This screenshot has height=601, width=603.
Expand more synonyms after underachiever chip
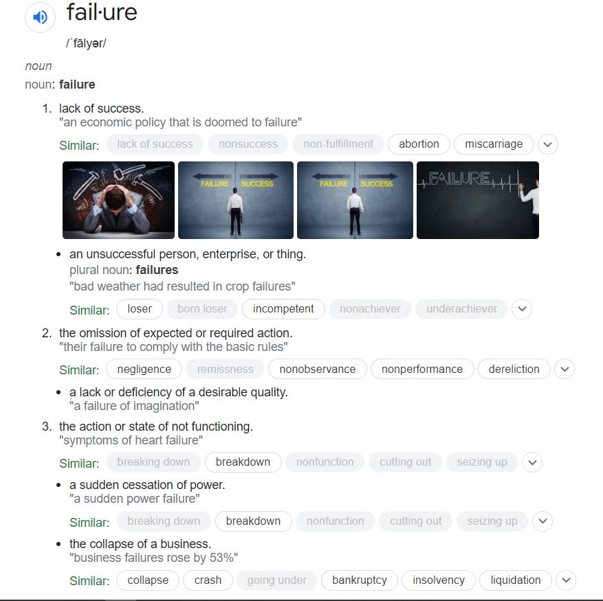522,309
